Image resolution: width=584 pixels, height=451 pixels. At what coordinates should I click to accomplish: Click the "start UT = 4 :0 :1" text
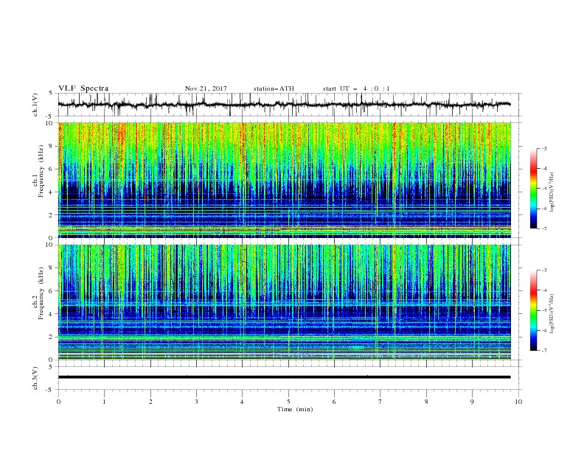(356, 88)
